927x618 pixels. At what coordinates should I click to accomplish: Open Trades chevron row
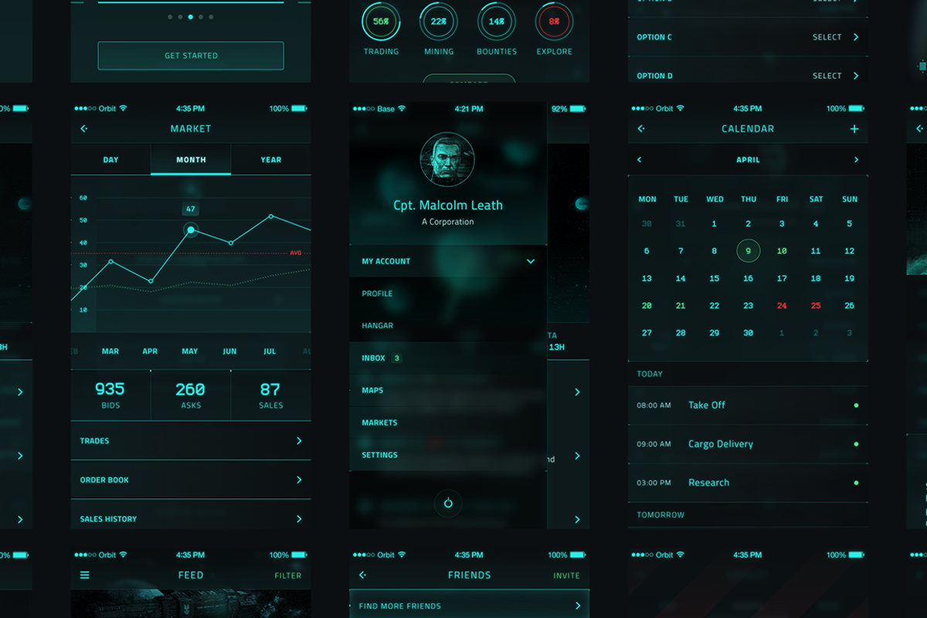191,441
